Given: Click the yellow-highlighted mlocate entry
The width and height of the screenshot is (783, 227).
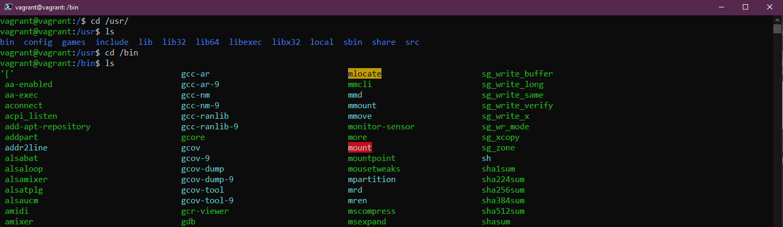Looking at the screenshot, I should (x=364, y=74).
